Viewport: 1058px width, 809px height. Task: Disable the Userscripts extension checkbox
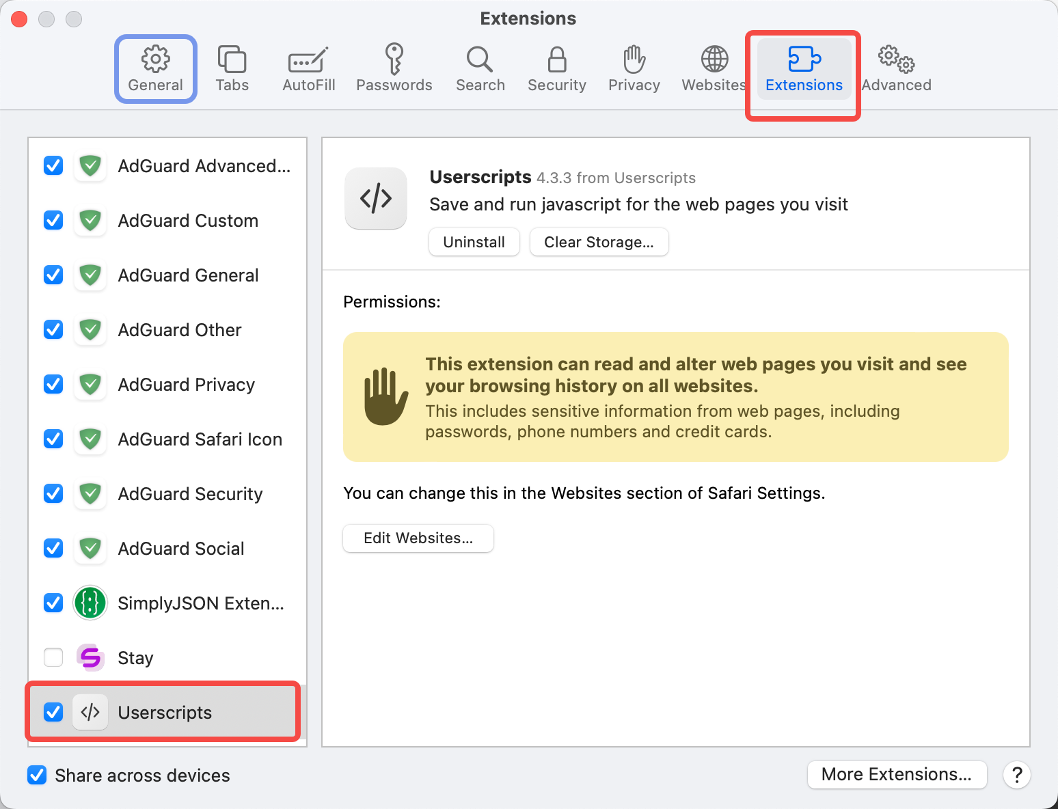(53, 712)
